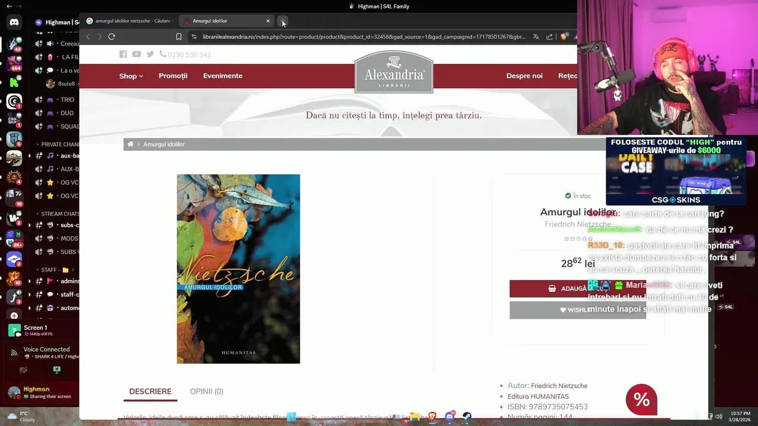Image resolution: width=758 pixels, height=426 pixels.
Task: Open Highman server header dropdown in Discord
Action: click(57, 22)
